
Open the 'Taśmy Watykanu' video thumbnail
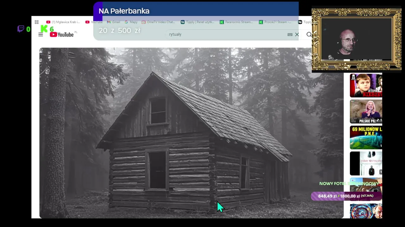(366, 163)
